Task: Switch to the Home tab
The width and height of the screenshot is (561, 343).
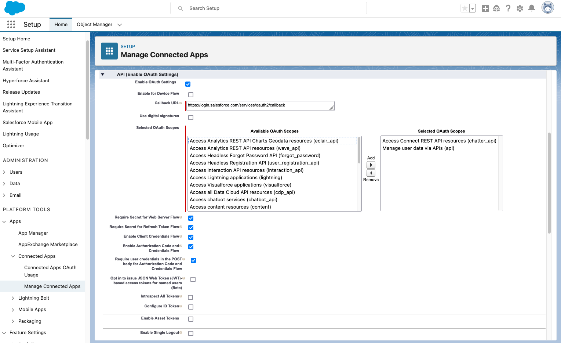Action: point(61,24)
